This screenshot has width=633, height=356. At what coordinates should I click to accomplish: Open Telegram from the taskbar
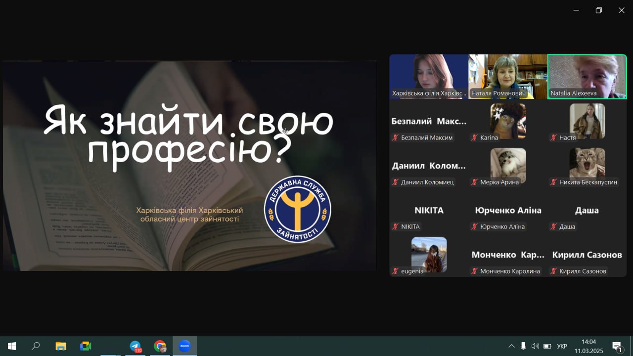(136, 346)
